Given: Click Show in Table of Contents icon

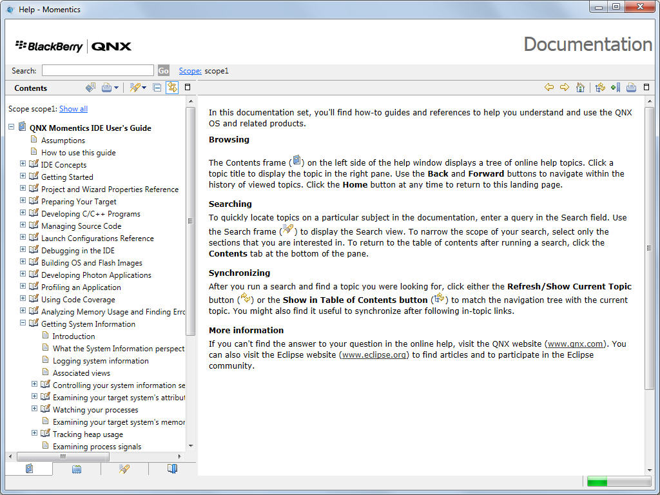Looking at the screenshot, I should (600, 88).
